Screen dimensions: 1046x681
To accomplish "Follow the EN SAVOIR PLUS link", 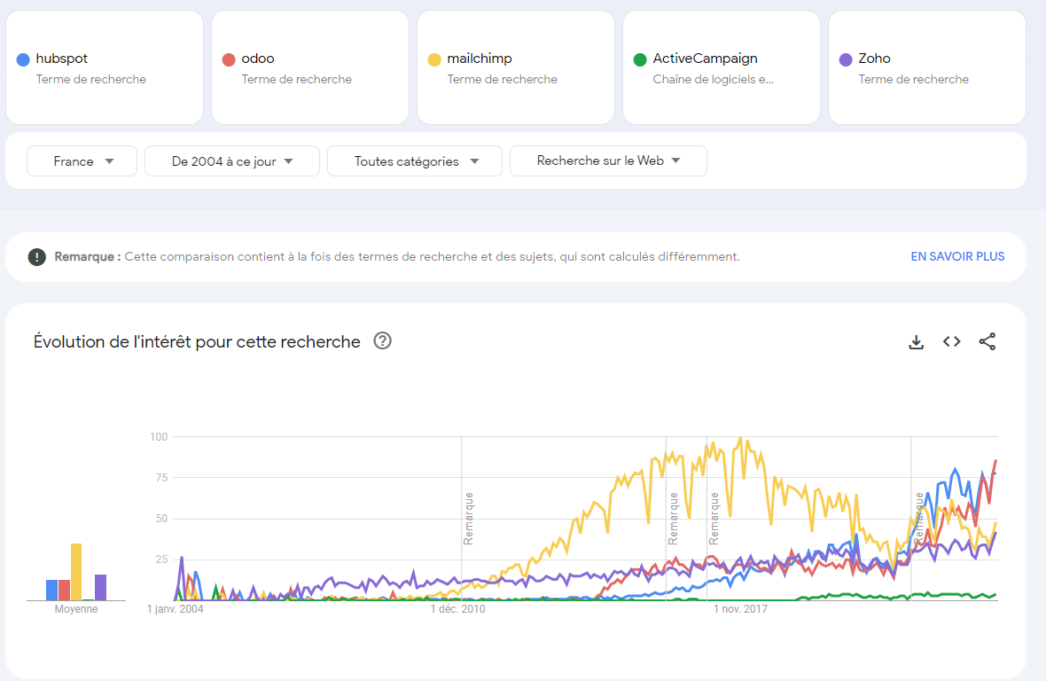I will click(957, 257).
